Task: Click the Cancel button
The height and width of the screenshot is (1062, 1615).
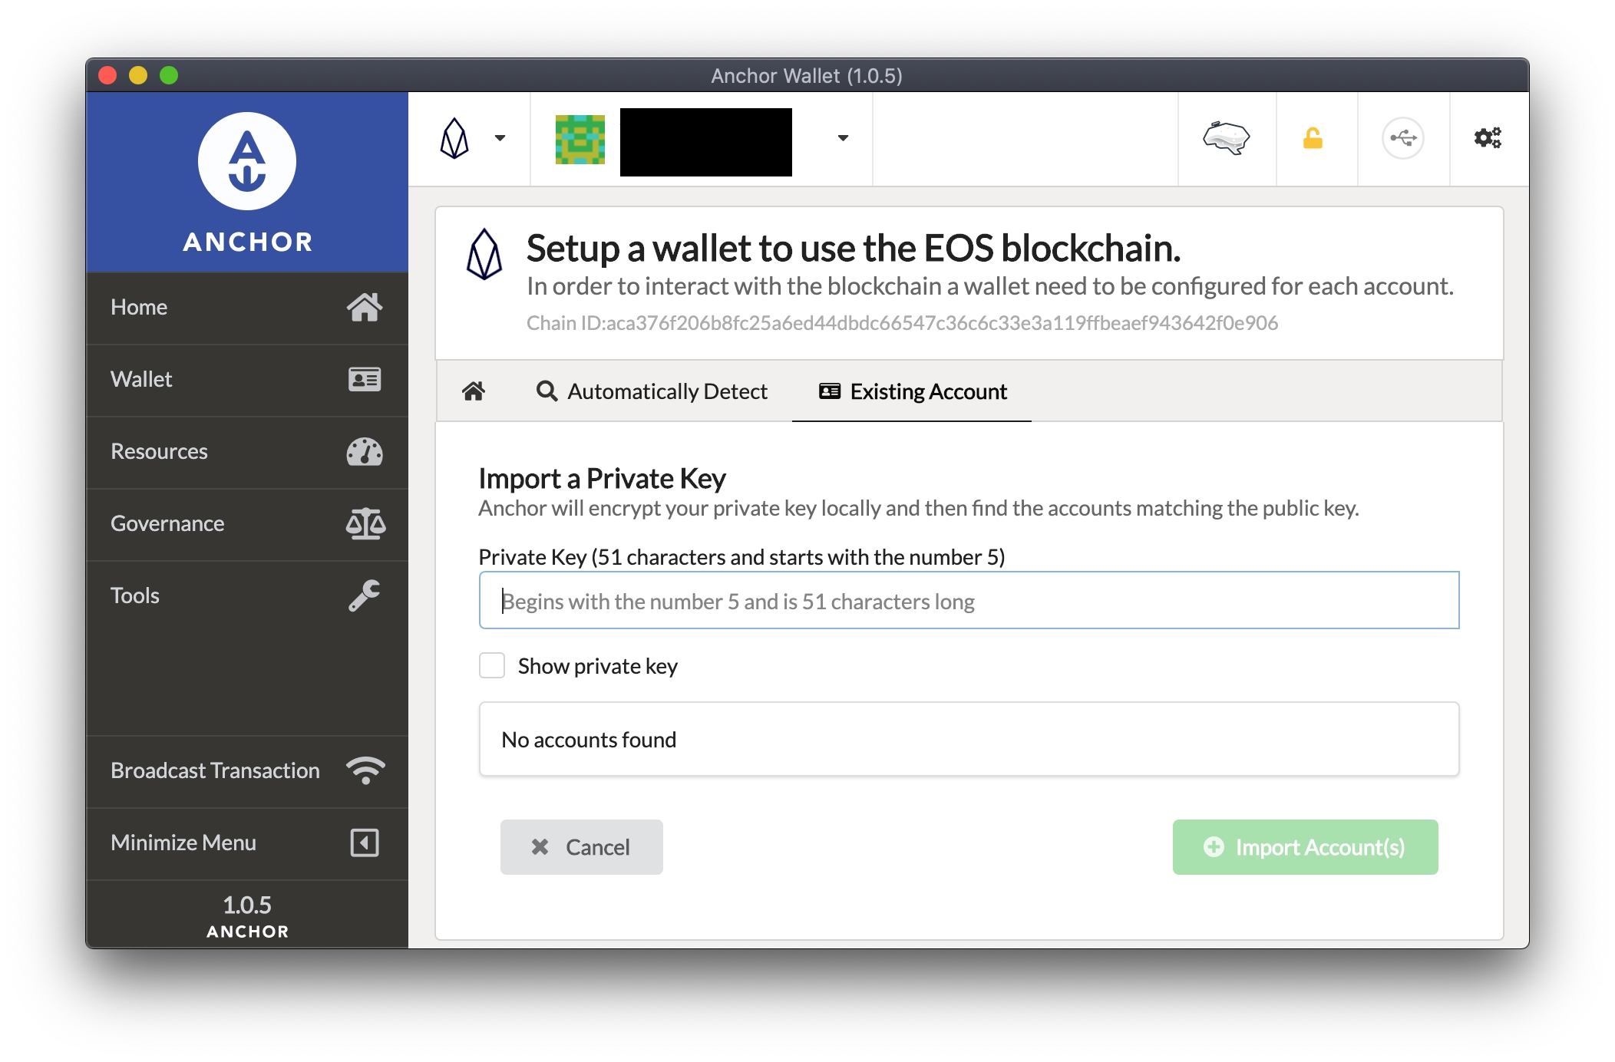Action: (x=581, y=847)
